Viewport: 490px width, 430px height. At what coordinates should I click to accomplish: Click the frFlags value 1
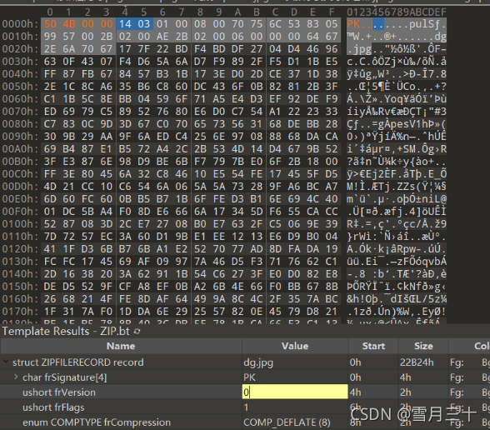tap(246, 407)
